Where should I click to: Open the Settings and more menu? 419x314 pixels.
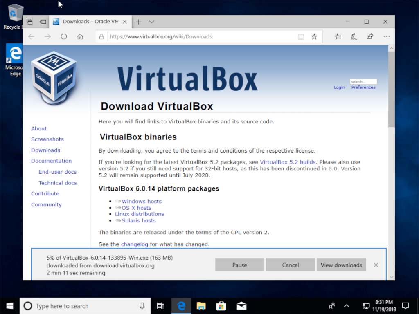(386, 36)
